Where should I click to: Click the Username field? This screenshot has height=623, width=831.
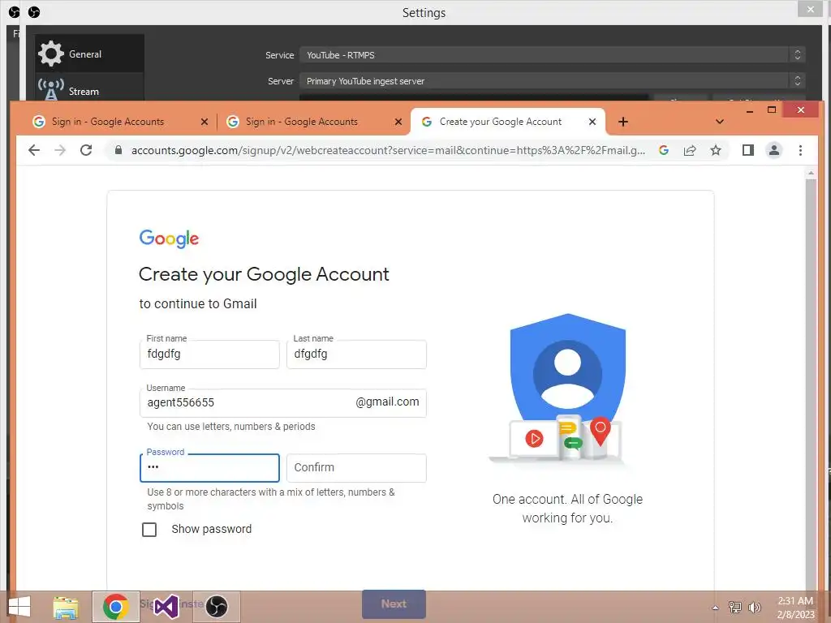(x=283, y=402)
